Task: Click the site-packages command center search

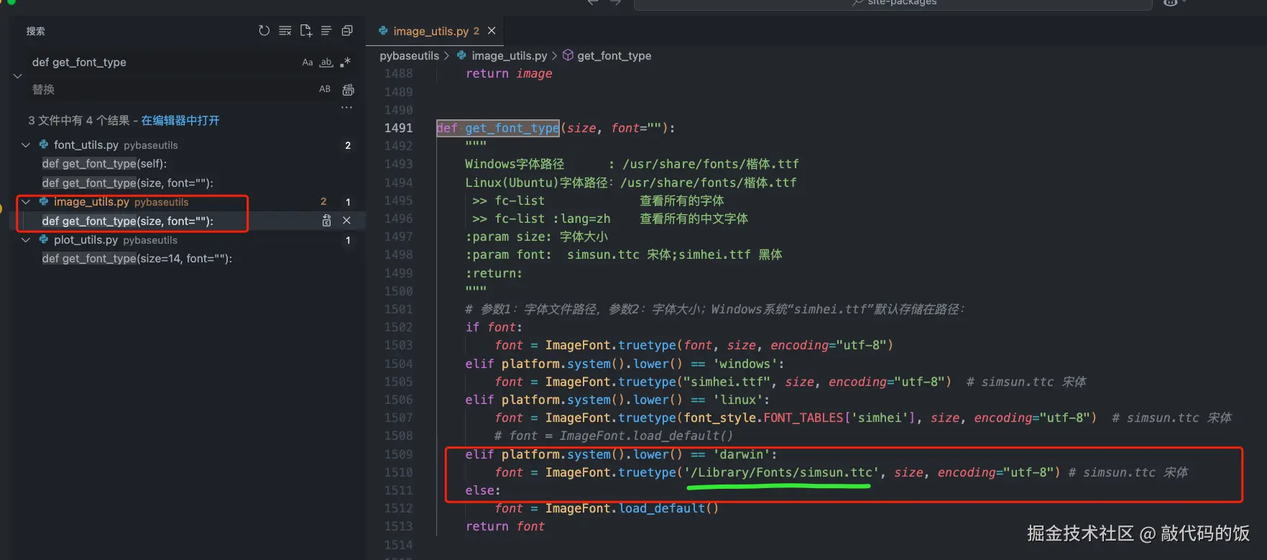Action: click(893, 4)
